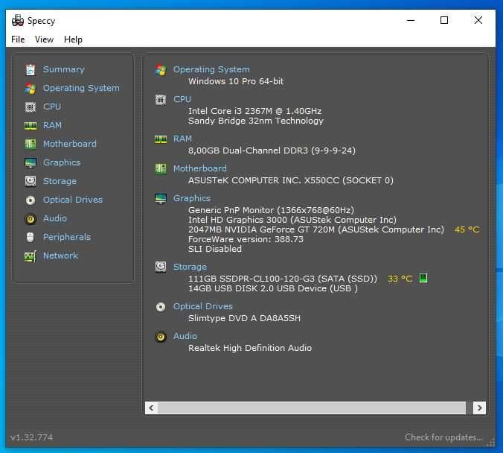This screenshot has height=453, width=503.
Task: Click the 111GB SSDPR-CL100-120-G3 storage line
Action: point(283,279)
